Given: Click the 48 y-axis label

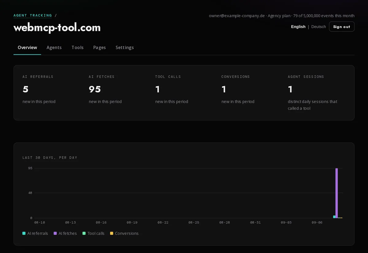Looking at the screenshot, I should tap(30, 193).
